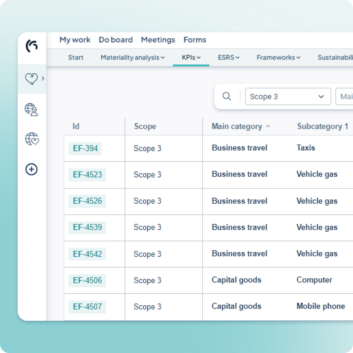Click Vehicle gas in EF-4542 row

click(x=317, y=254)
